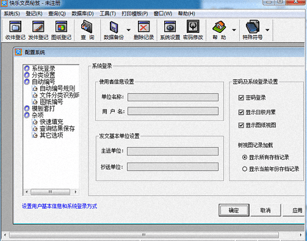Open the 查询(Q) menu
Viewport: 307px width, 241px height.
[57, 13]
